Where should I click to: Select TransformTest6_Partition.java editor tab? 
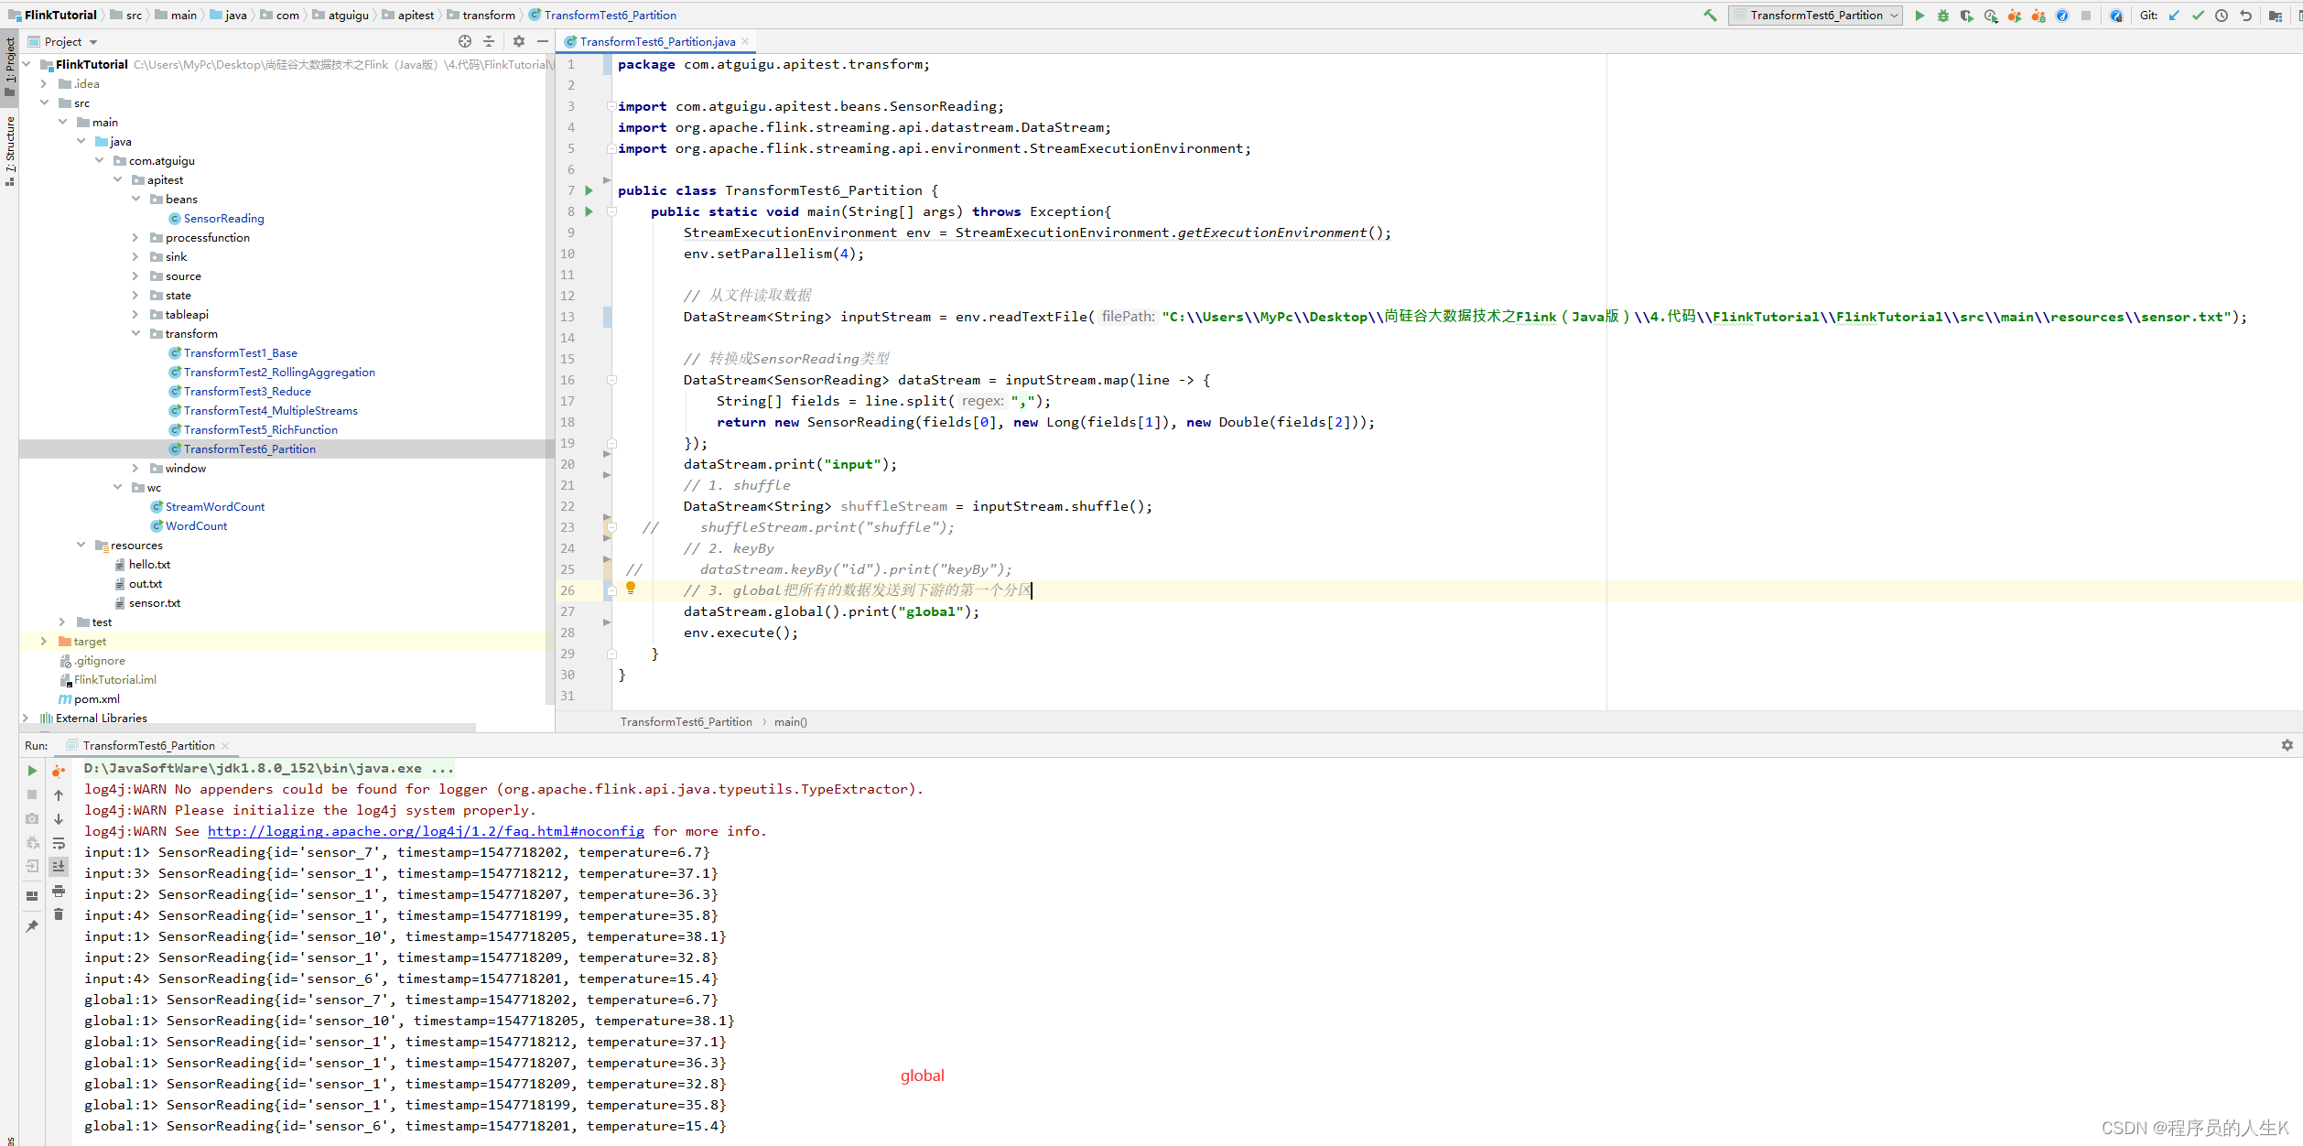[x=656, y=42]
